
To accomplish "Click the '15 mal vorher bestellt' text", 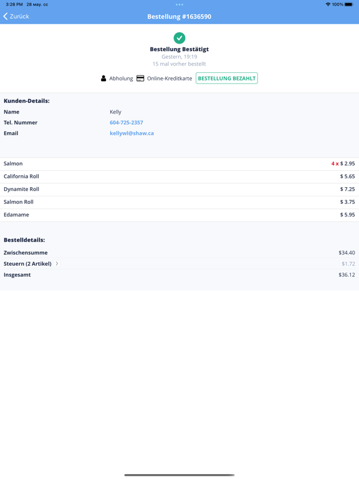I will point(179,64).
